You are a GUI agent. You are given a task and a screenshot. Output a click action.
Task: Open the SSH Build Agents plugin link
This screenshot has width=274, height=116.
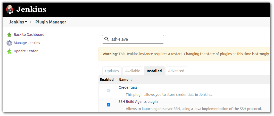138,102
